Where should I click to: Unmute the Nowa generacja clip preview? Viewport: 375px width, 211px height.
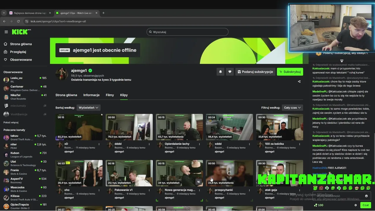click(x=199, y=182)
